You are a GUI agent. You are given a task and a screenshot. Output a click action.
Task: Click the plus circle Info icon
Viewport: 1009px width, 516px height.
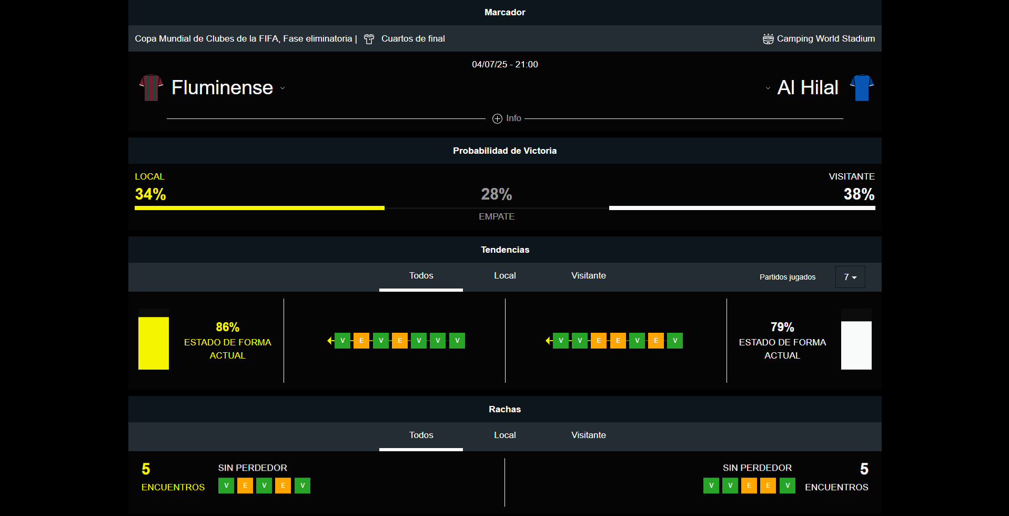(497, 118)
